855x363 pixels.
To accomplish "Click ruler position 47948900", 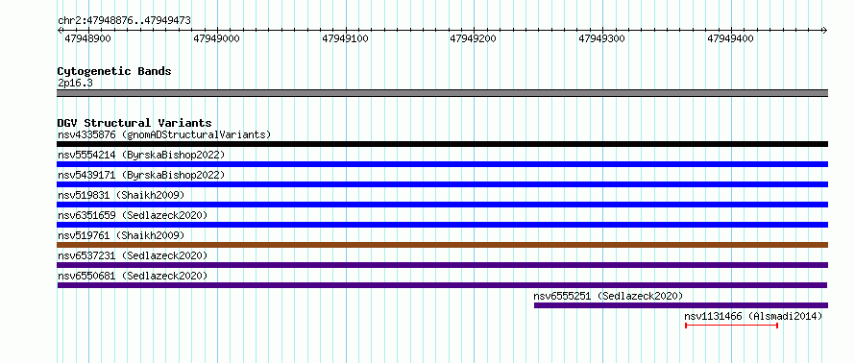I will coord(88,38).
